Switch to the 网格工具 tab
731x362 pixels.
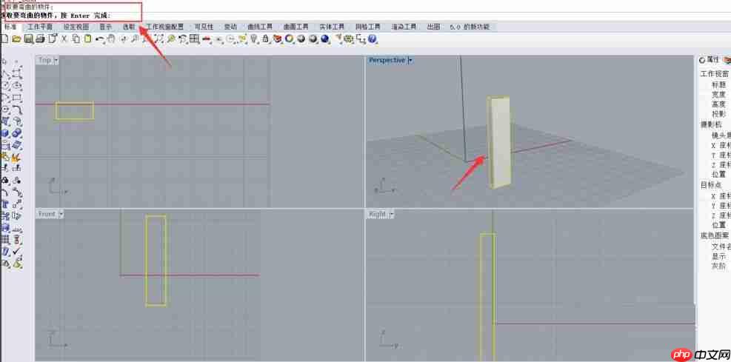click(x=368, y=27)
